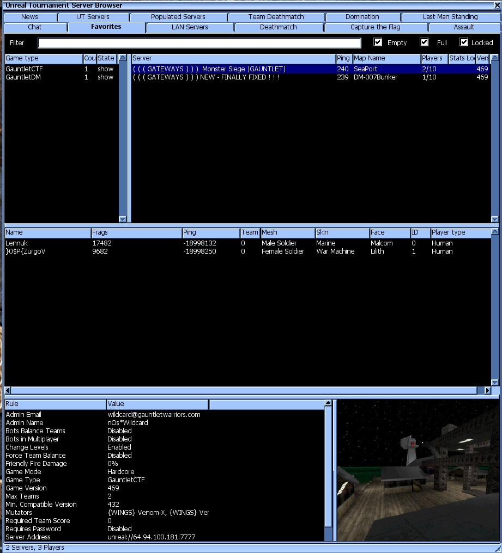Click the SeaPort map preview image
502x553 pixels.
tap(418, 470)
